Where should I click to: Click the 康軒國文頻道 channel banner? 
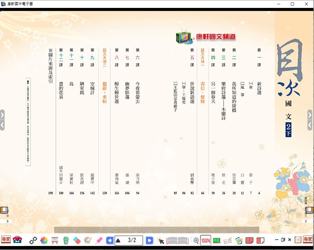click(206, 37)
